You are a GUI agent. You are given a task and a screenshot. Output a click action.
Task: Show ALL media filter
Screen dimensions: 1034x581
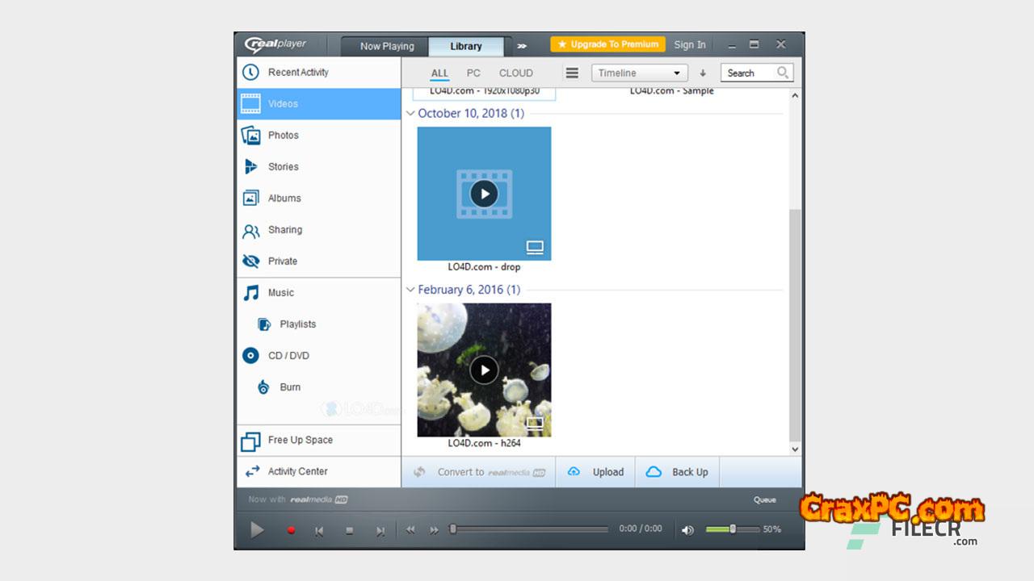click(439, 73)
